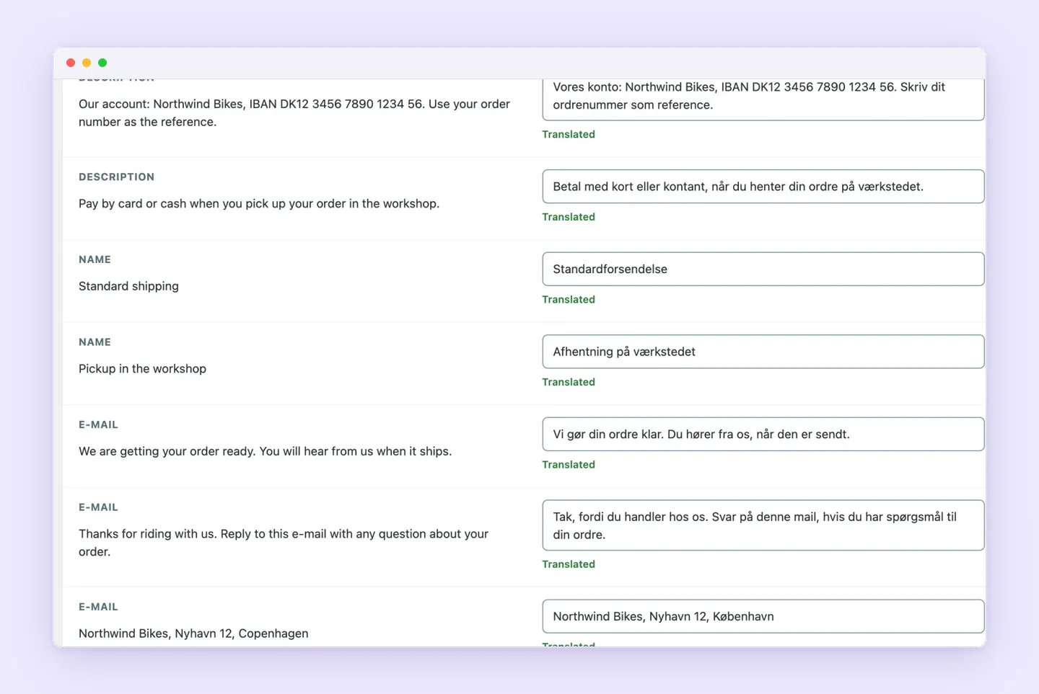The height and width of the screenshot is (694, 1039).
Task: Click the E-MAIL label above the Nyhavn address
Action: click(x=98, y=607)
